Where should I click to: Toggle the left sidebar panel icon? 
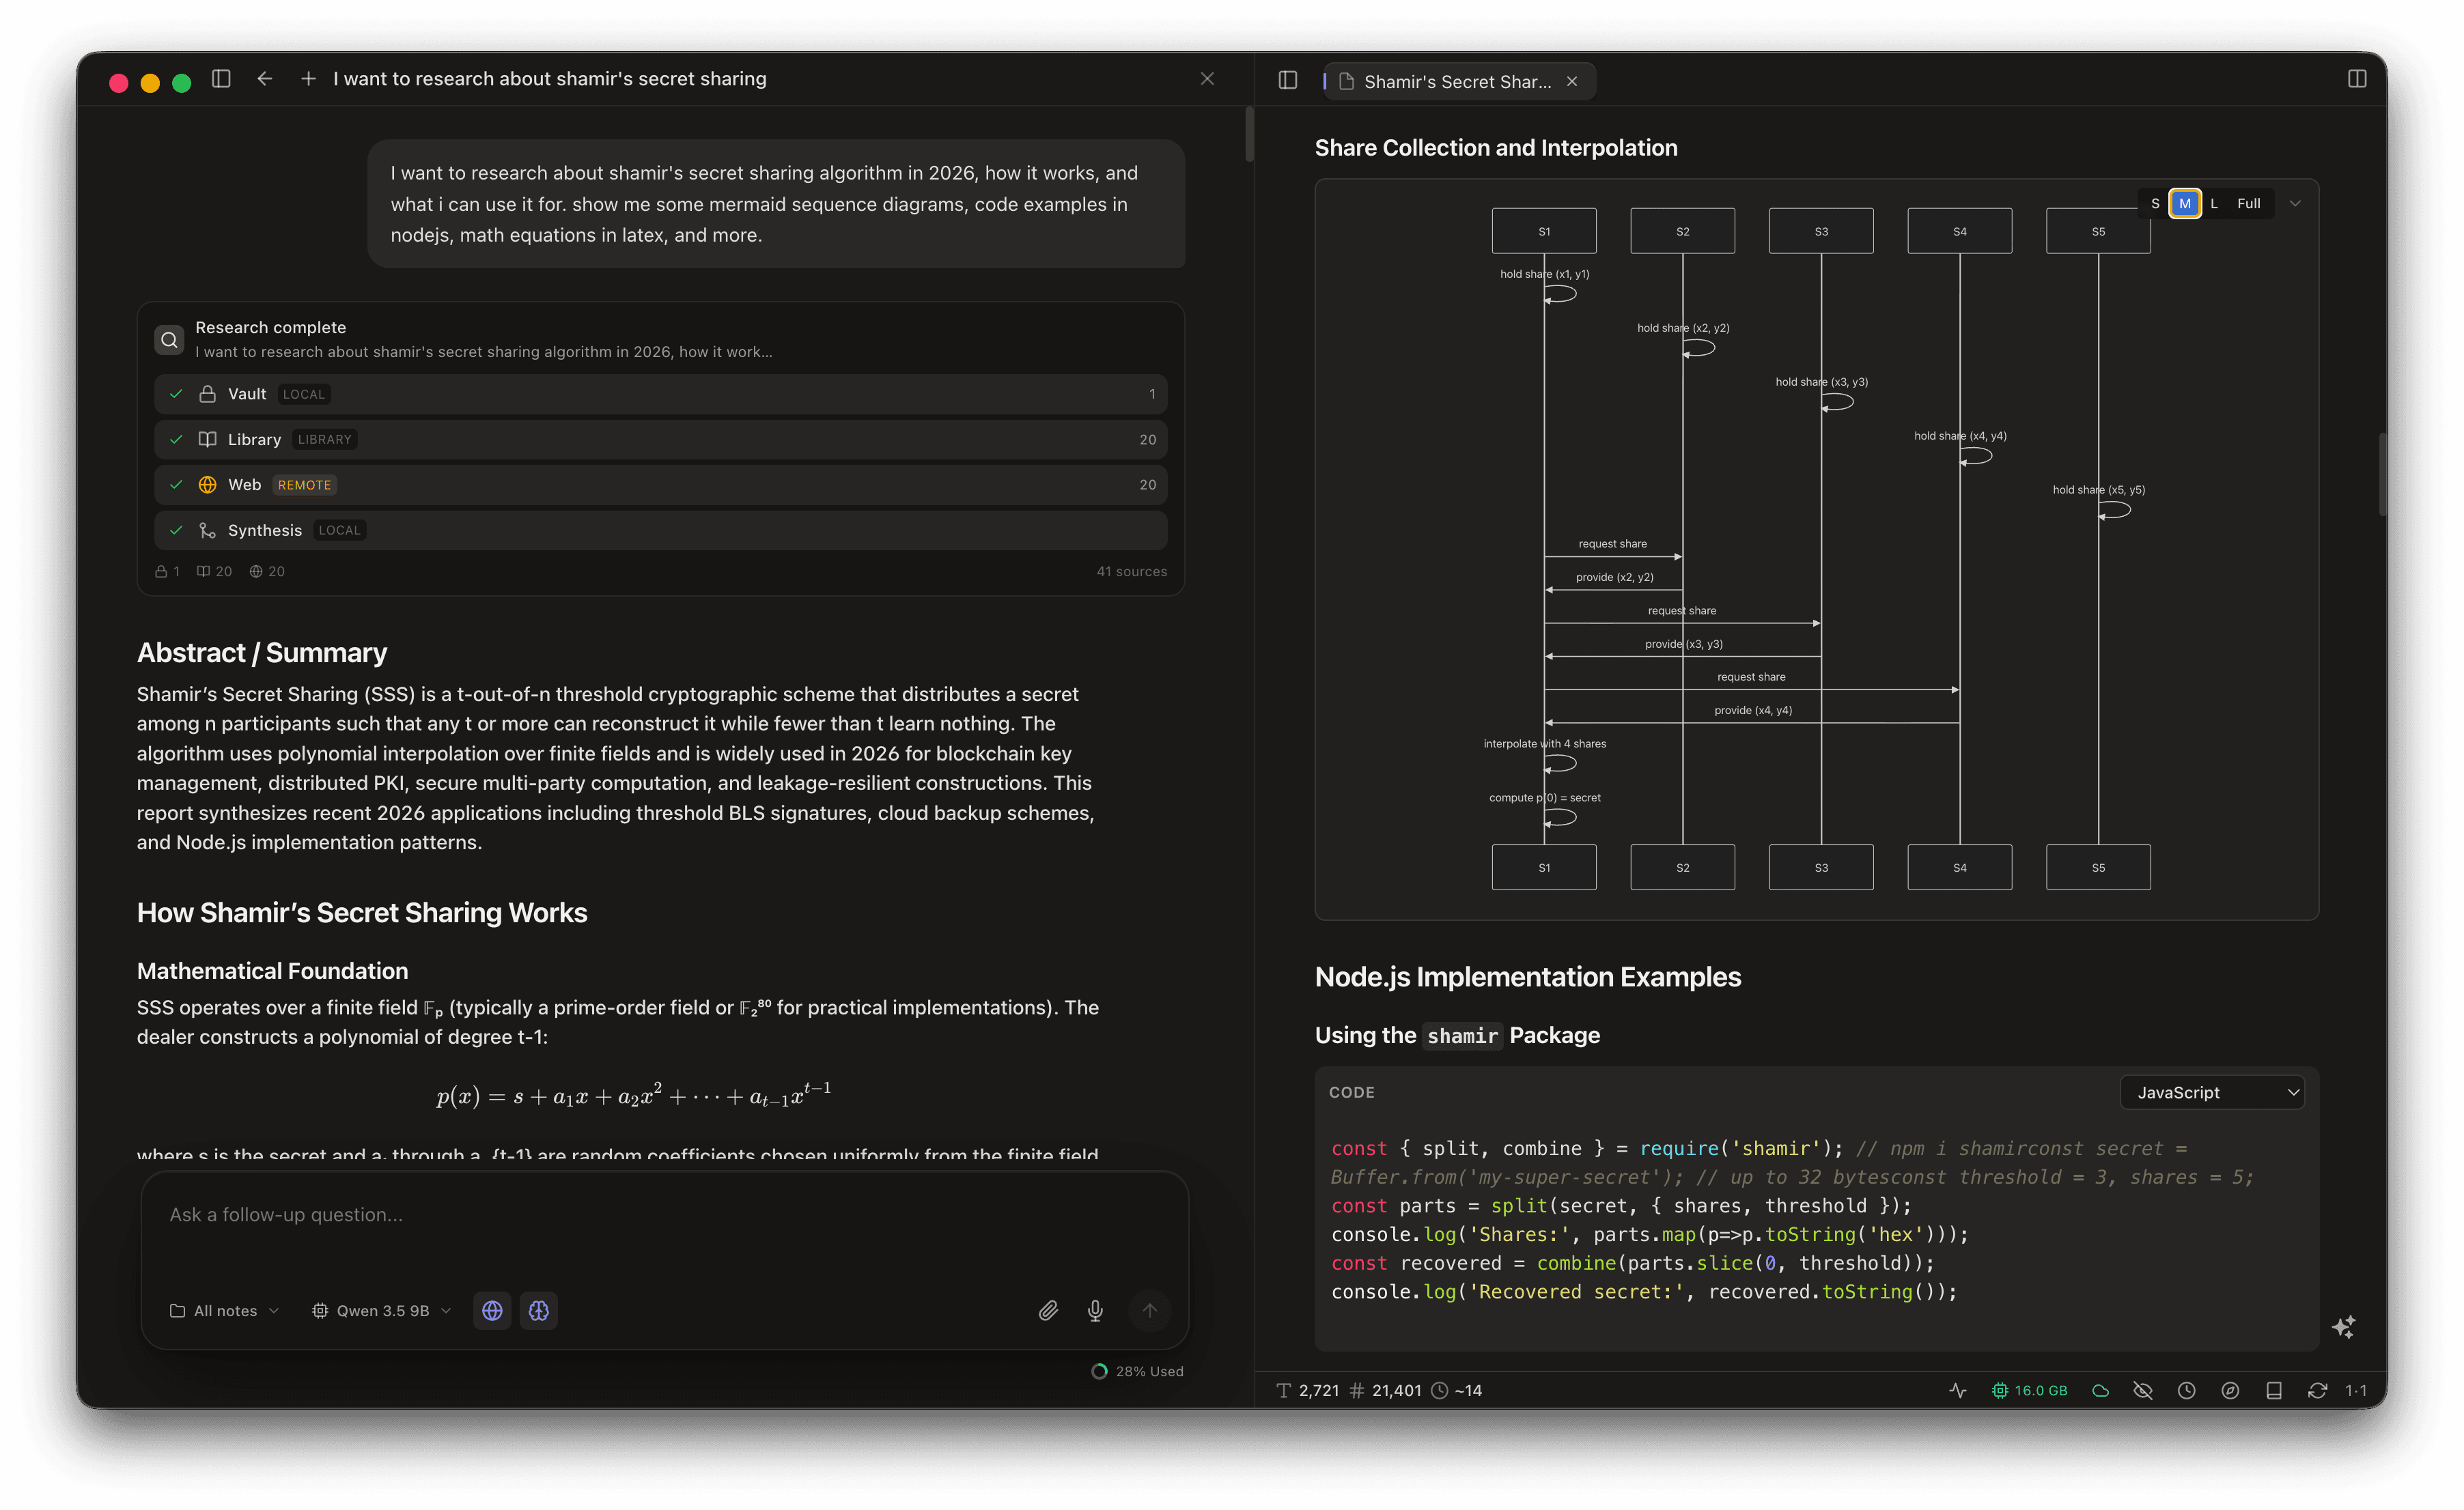click(x=221, y=79)
